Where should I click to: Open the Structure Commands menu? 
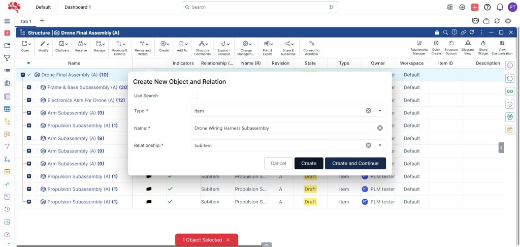pos(202,48)
